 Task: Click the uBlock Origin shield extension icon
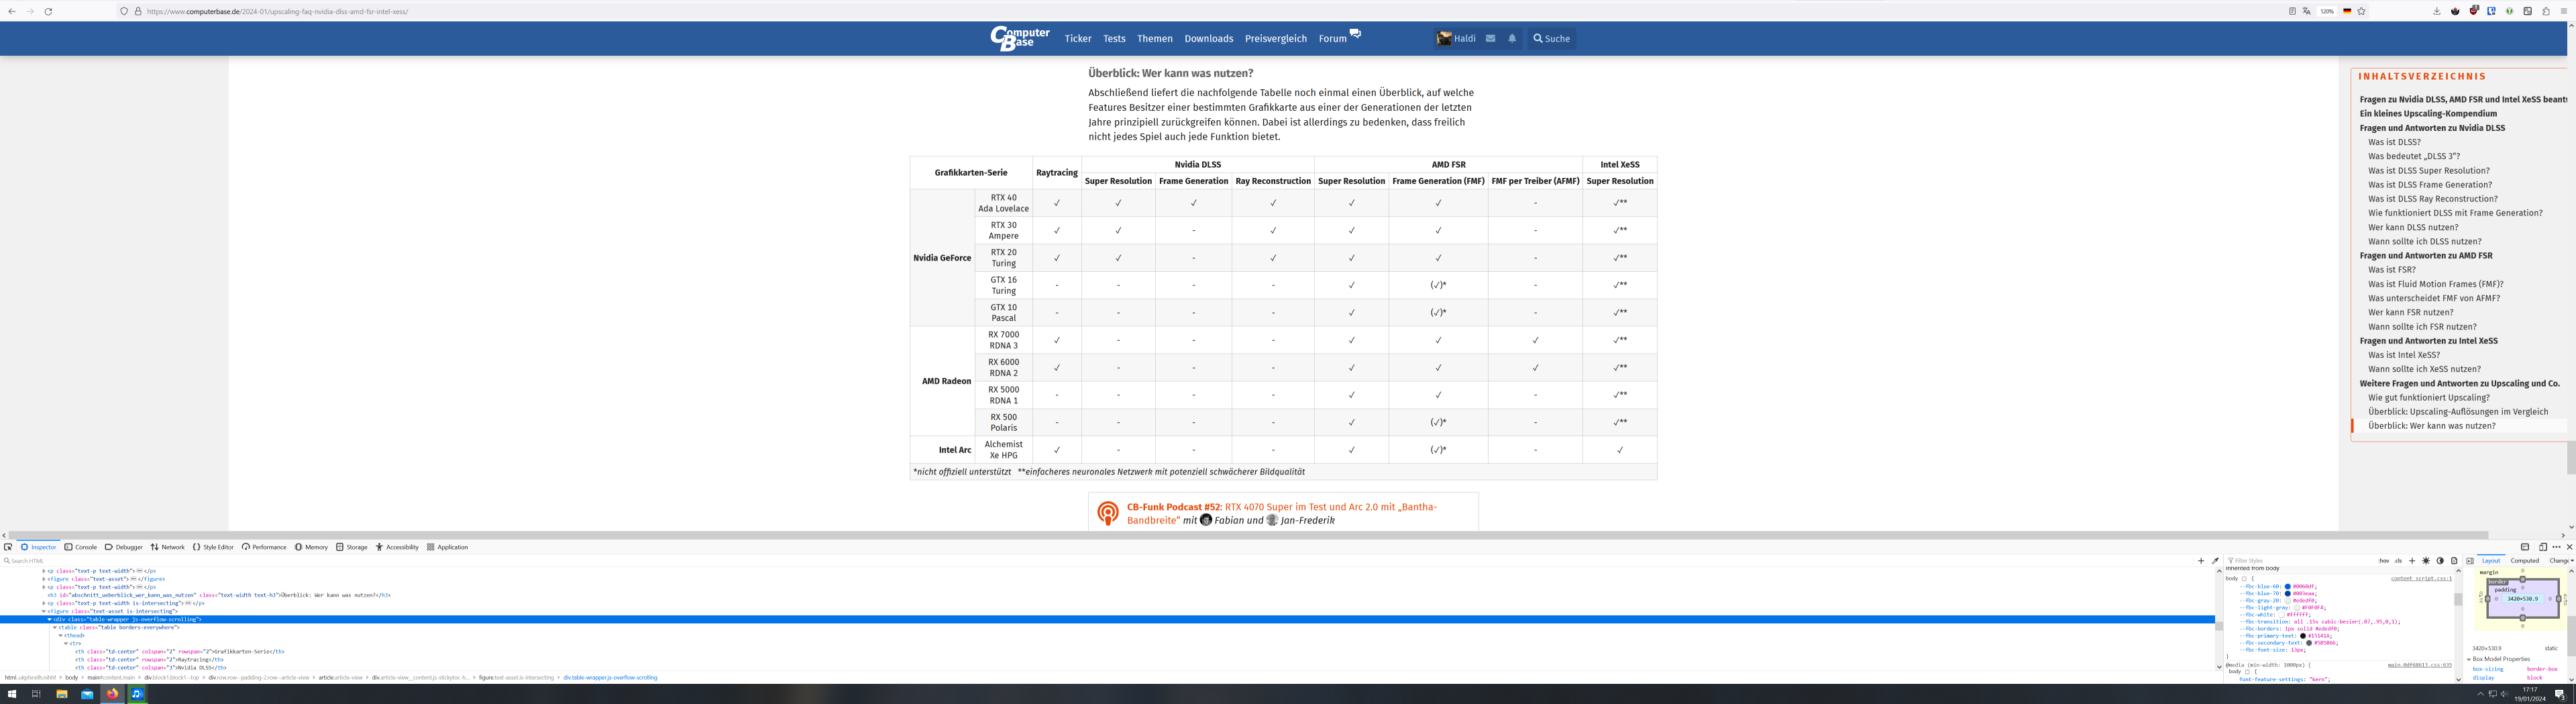(2474, 11)
